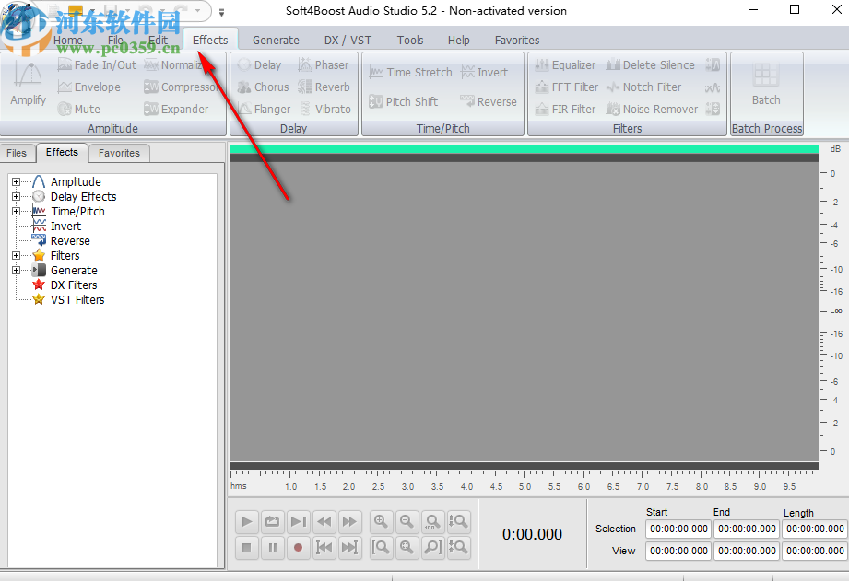Open the Notch Filter
Screen dimensions: 849x581
643,87
